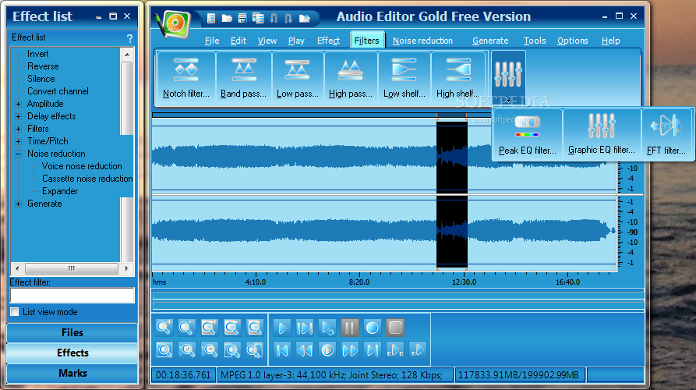Select the Expander effect
The image size is (696, 390).
point(59,191)
